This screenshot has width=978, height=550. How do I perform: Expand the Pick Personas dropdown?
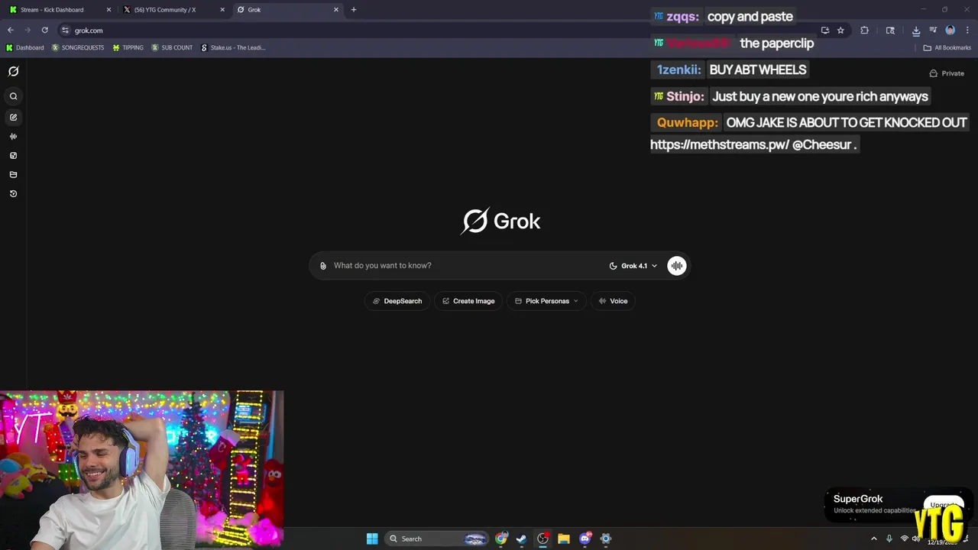pos(547,301)
